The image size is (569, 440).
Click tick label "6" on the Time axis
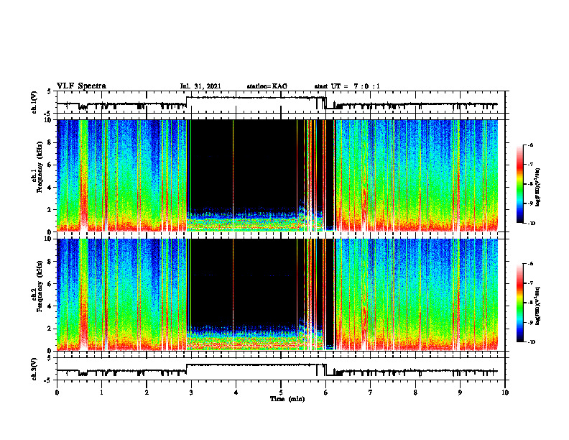point(326,393)
